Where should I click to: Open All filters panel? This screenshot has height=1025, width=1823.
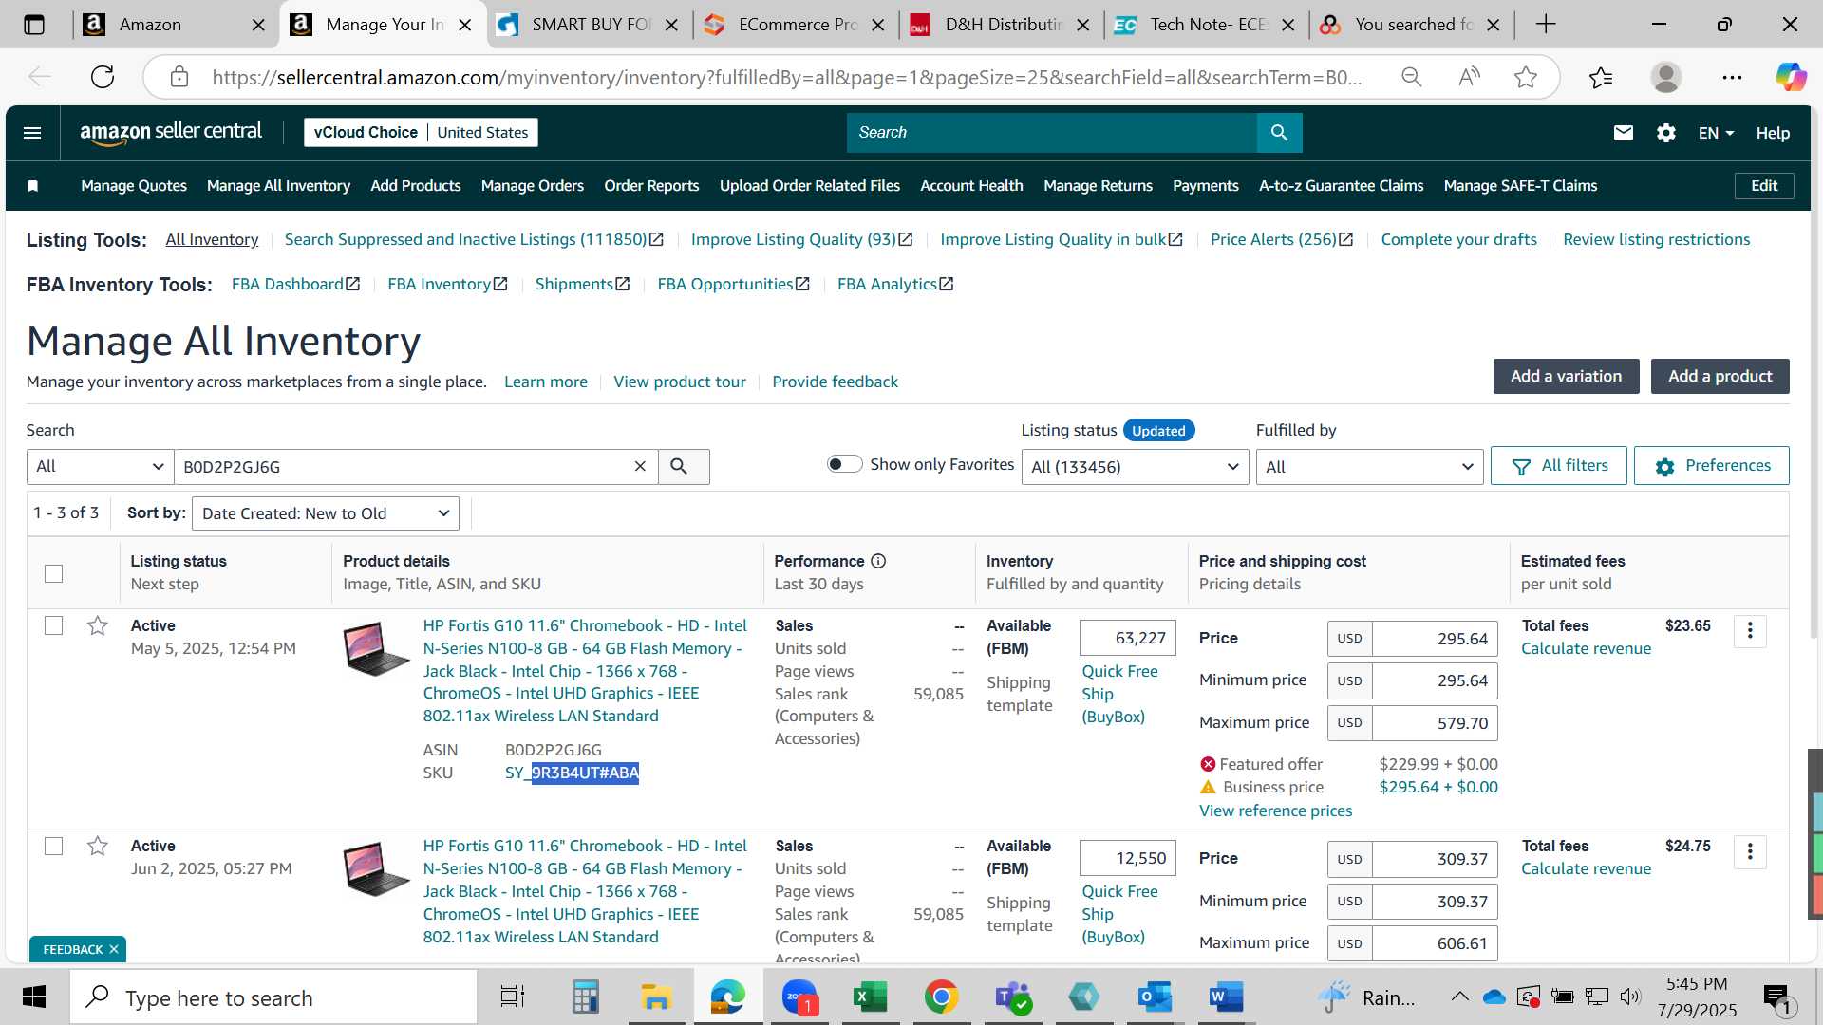pos(1558,466)
